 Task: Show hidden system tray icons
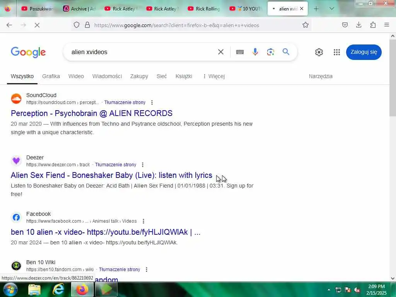(329, 290)
